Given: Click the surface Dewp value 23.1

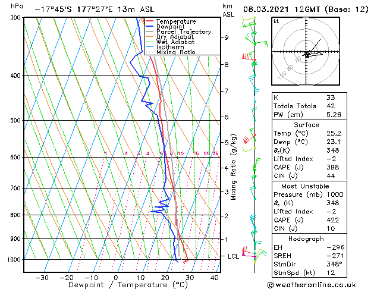Looking at the screenshot, I should pyautogui.click(x=333, y=142).
